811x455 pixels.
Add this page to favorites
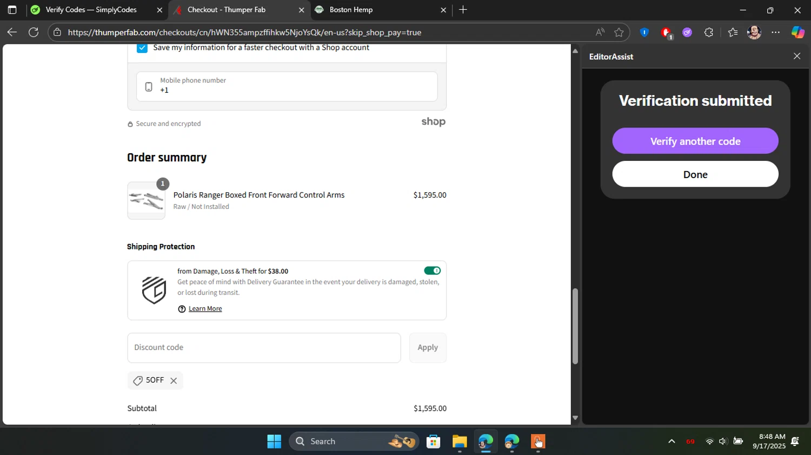click(619, 32)
